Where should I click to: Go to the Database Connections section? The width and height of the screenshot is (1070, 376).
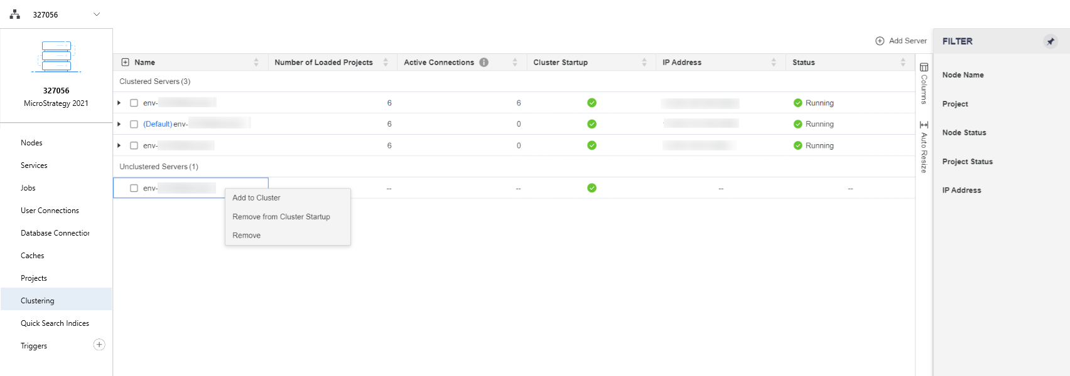55,233
